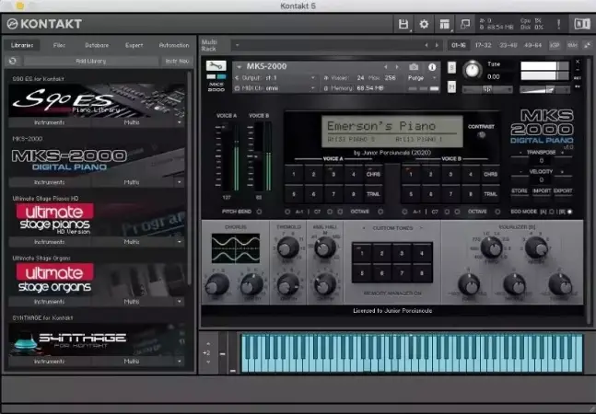Open the instrument info (i) icon

point(432,67)
